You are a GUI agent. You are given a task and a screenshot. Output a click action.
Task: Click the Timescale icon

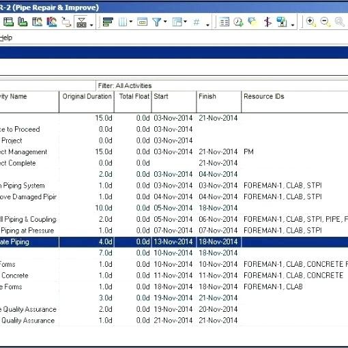coord(142,22)
